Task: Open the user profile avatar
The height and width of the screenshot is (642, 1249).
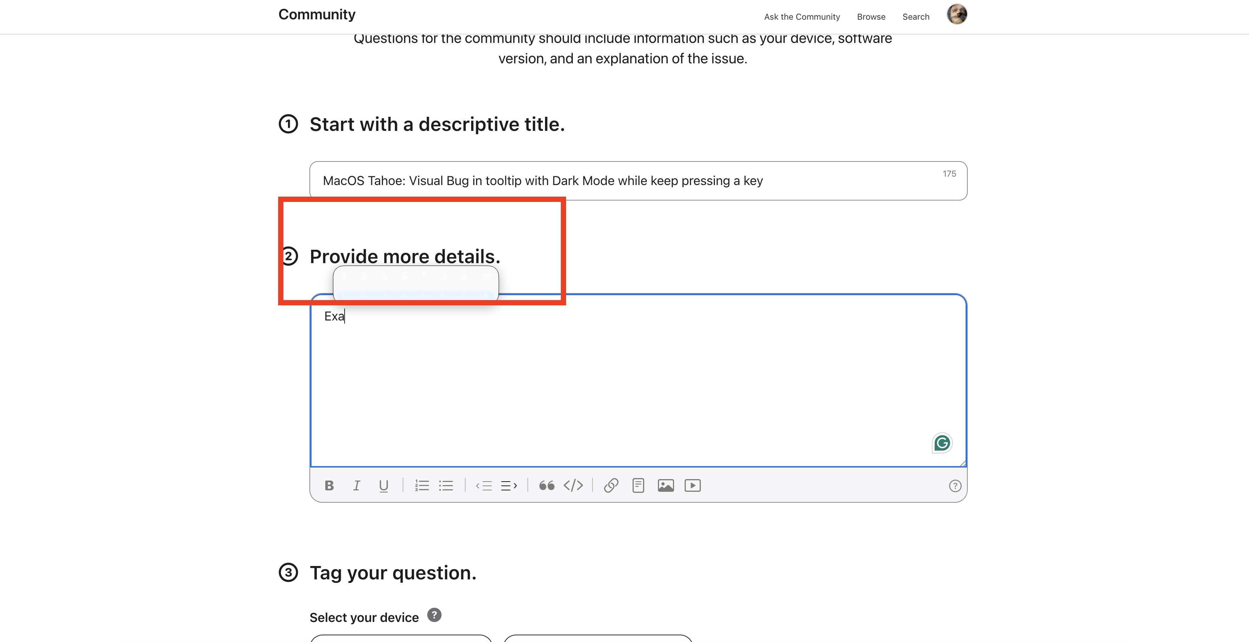Action: tap(957, 14)
